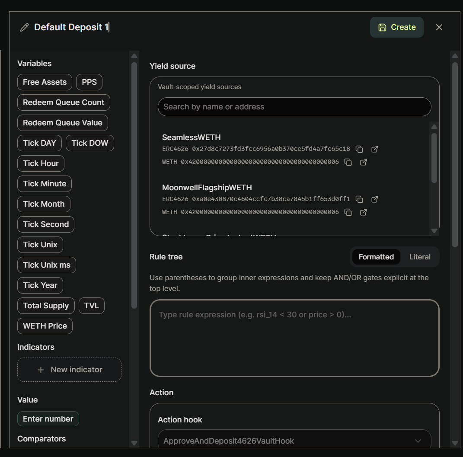This screenshot has width=463, height=457.
Task: Click the yield source list scrollbar thumb
Action: (x=434, y=158)
